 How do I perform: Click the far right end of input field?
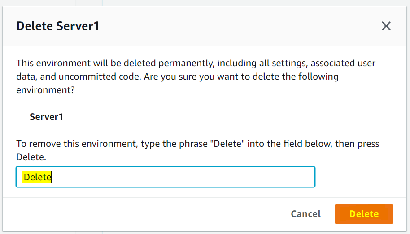[x=310, y=177]
